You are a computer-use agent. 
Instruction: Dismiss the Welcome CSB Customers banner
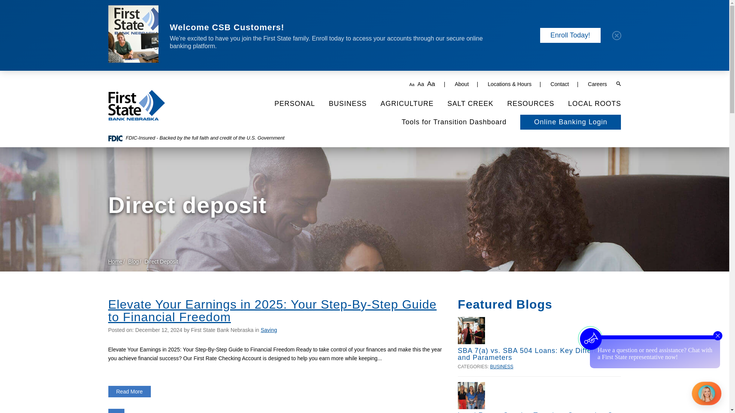616,35
